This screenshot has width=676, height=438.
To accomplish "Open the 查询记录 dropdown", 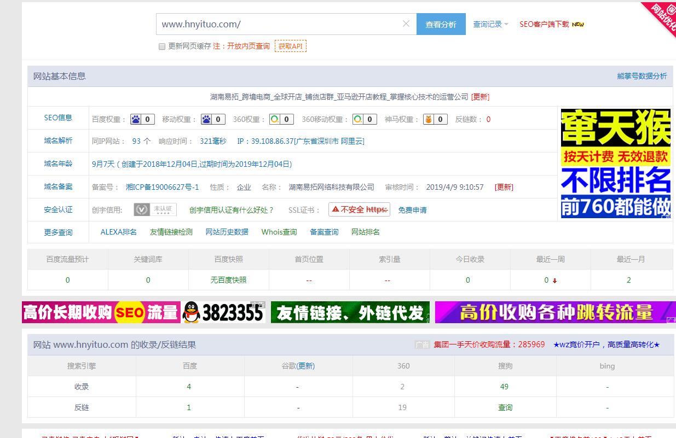I will click(490, 24).
